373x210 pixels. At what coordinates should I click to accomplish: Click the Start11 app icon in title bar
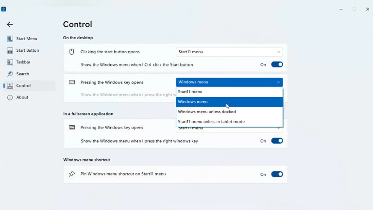pos(4,9)
